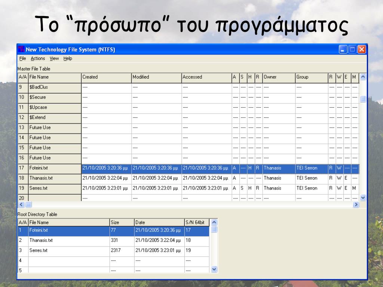This screenshot has width=383, height=287.
Task: Click Master File Table scroll left arrow
Action: point(21,204)
